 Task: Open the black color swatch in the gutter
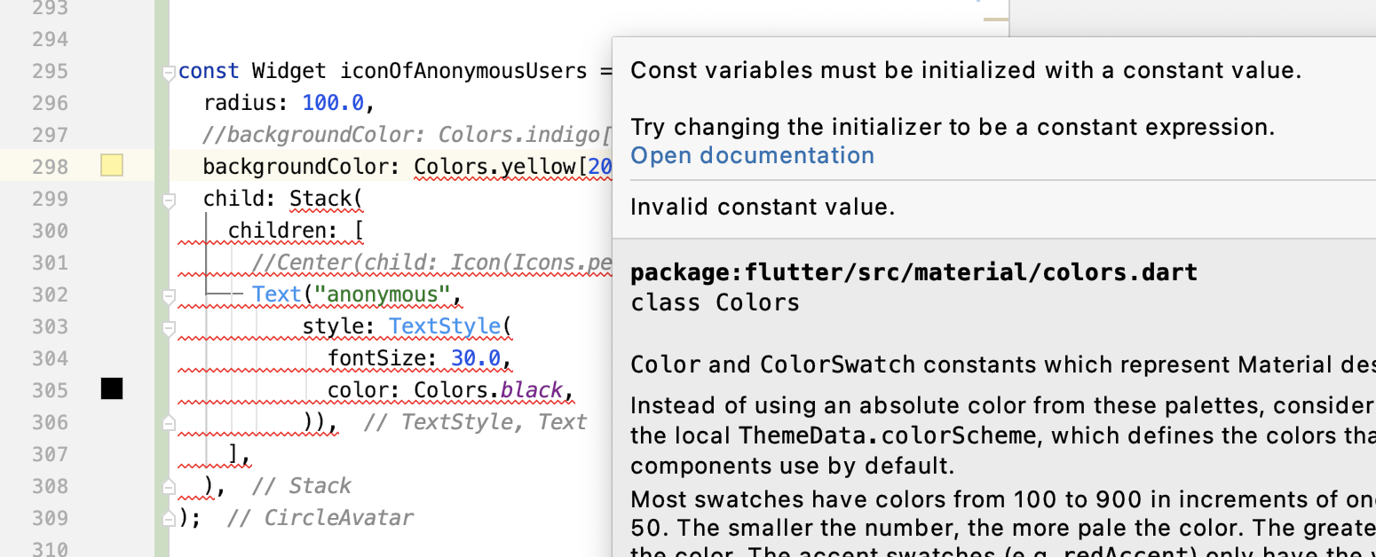[112, 388]
